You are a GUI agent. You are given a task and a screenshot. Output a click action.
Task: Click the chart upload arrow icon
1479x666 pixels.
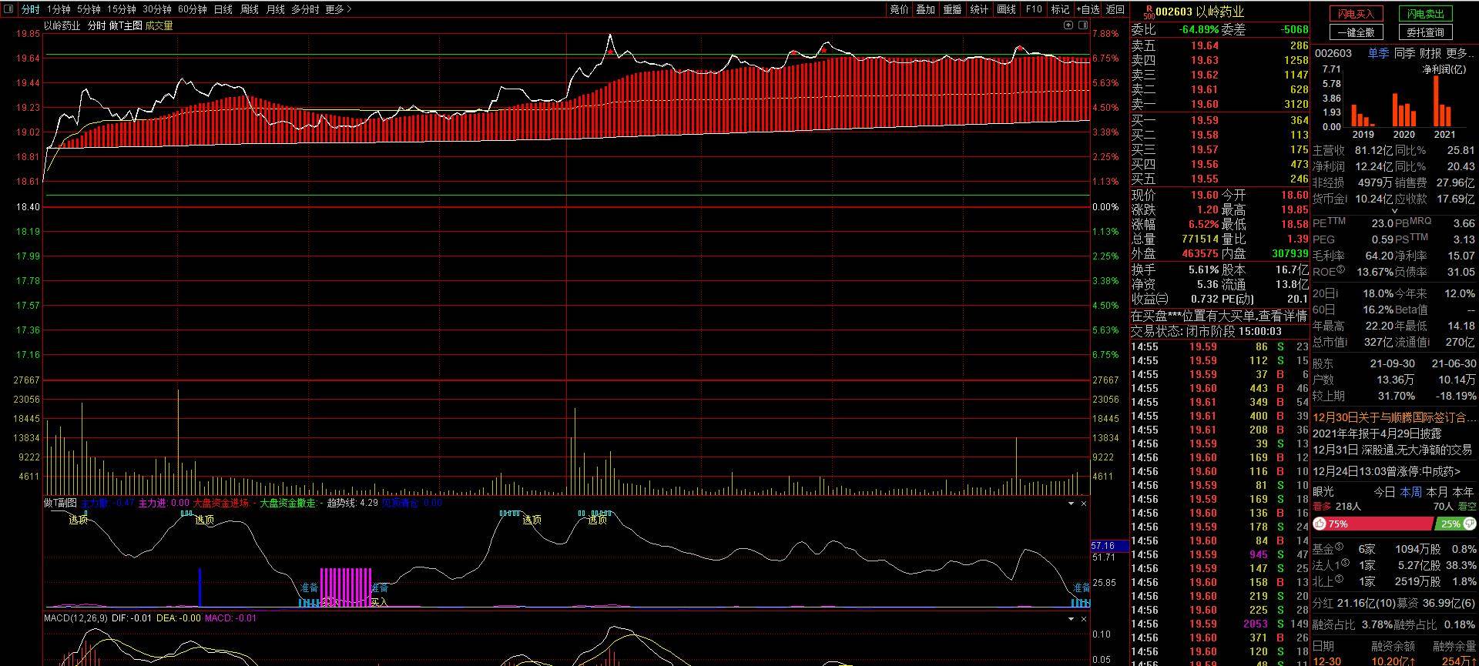[x=1068, y=25]
